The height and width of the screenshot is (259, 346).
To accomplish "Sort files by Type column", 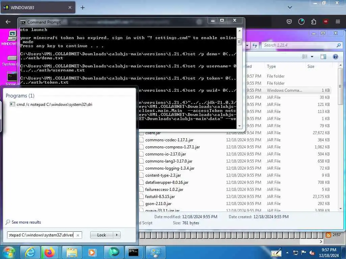I will tap(271, 66).
